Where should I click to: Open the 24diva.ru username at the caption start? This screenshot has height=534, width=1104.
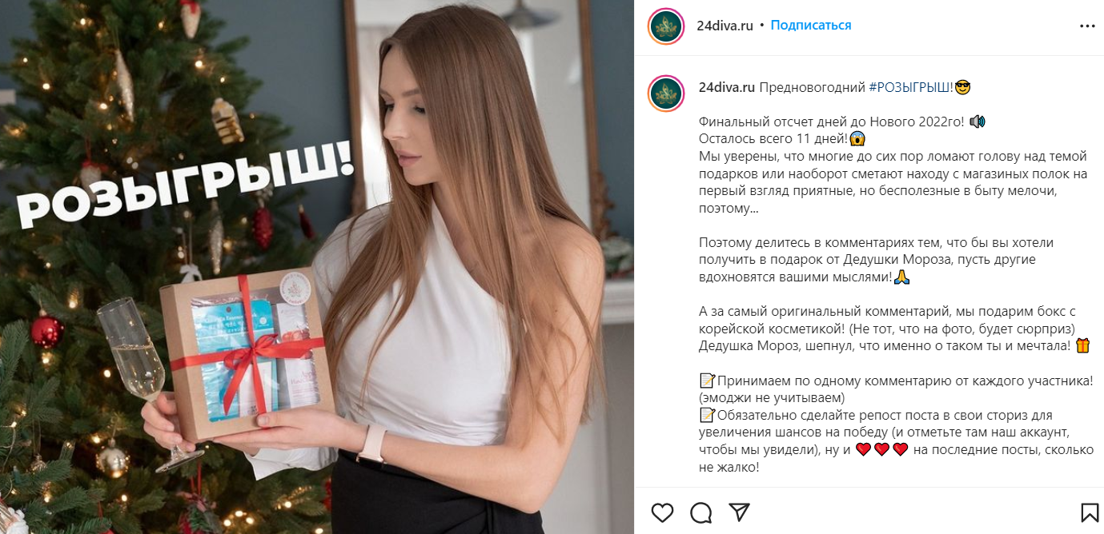coord(727,87)
